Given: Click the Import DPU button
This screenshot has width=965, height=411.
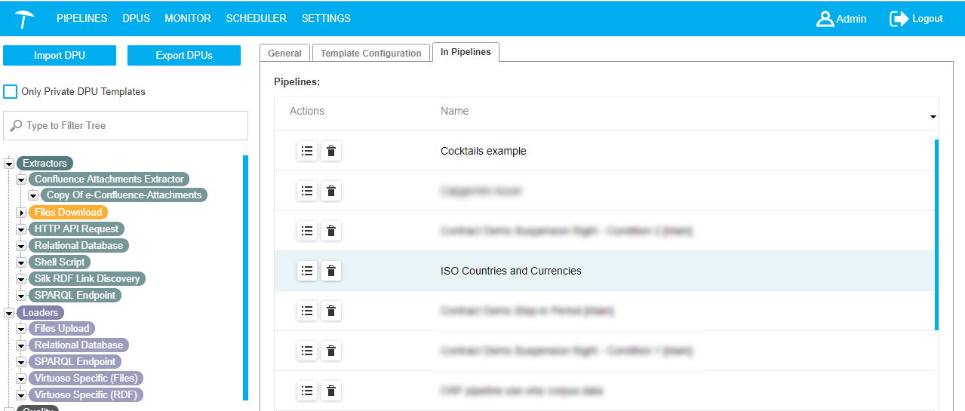Looking at the screenshot, I should 60,56.
